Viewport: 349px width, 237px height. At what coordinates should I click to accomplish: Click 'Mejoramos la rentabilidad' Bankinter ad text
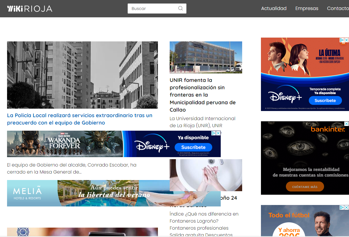pos(311,172)
